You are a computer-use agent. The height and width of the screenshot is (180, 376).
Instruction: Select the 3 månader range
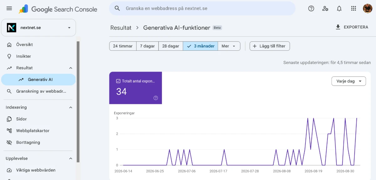click(x=201, y=46)
